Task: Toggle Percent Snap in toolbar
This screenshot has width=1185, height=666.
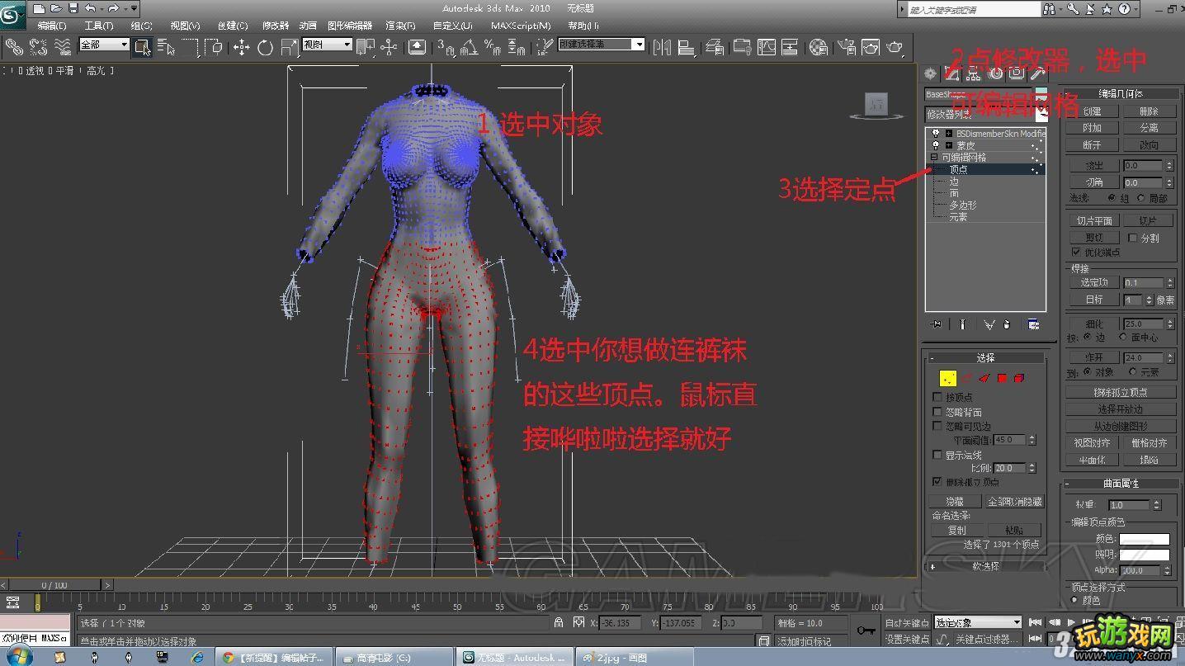Action: pyautogui.click(x=493, y=47)
